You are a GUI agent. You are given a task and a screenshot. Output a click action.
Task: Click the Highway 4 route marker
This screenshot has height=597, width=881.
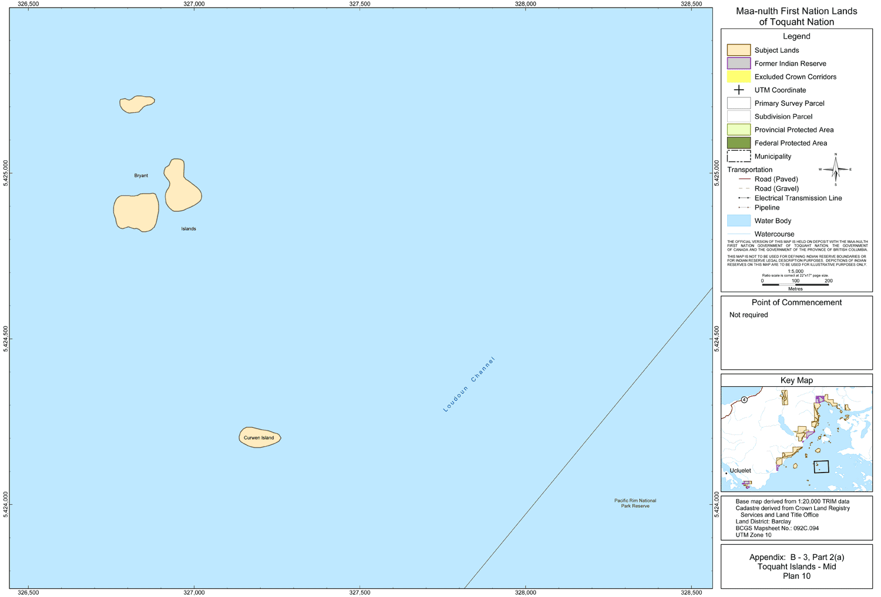click(744, 400)
